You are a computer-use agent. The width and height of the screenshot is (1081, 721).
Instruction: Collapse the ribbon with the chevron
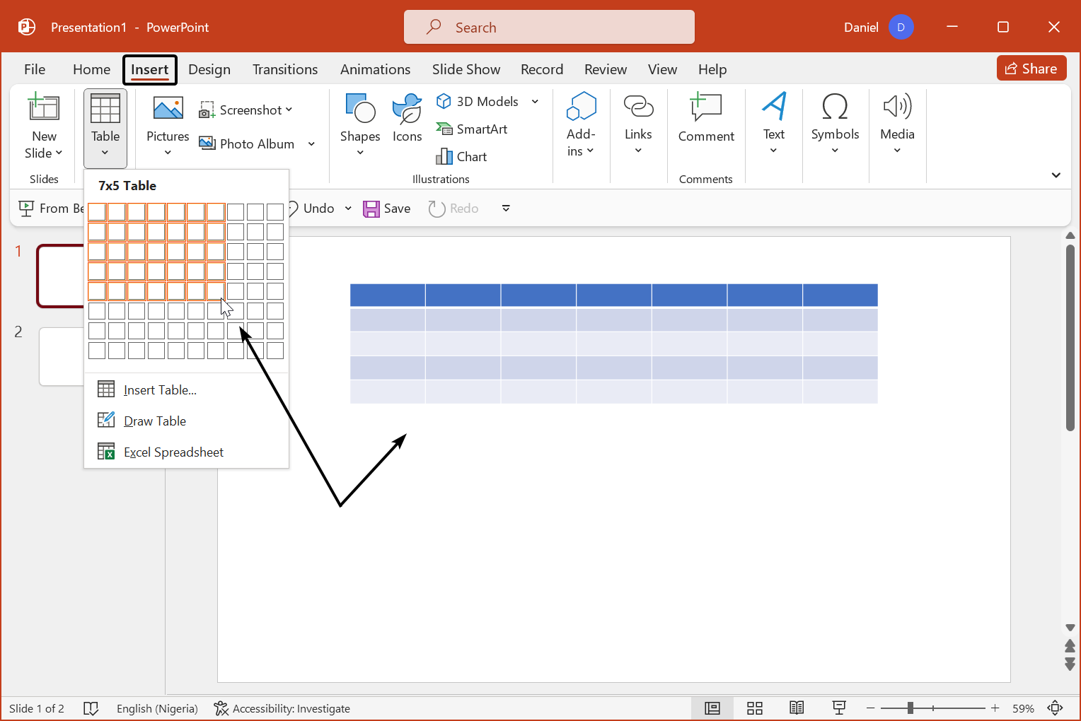[x=1056, y=175]
